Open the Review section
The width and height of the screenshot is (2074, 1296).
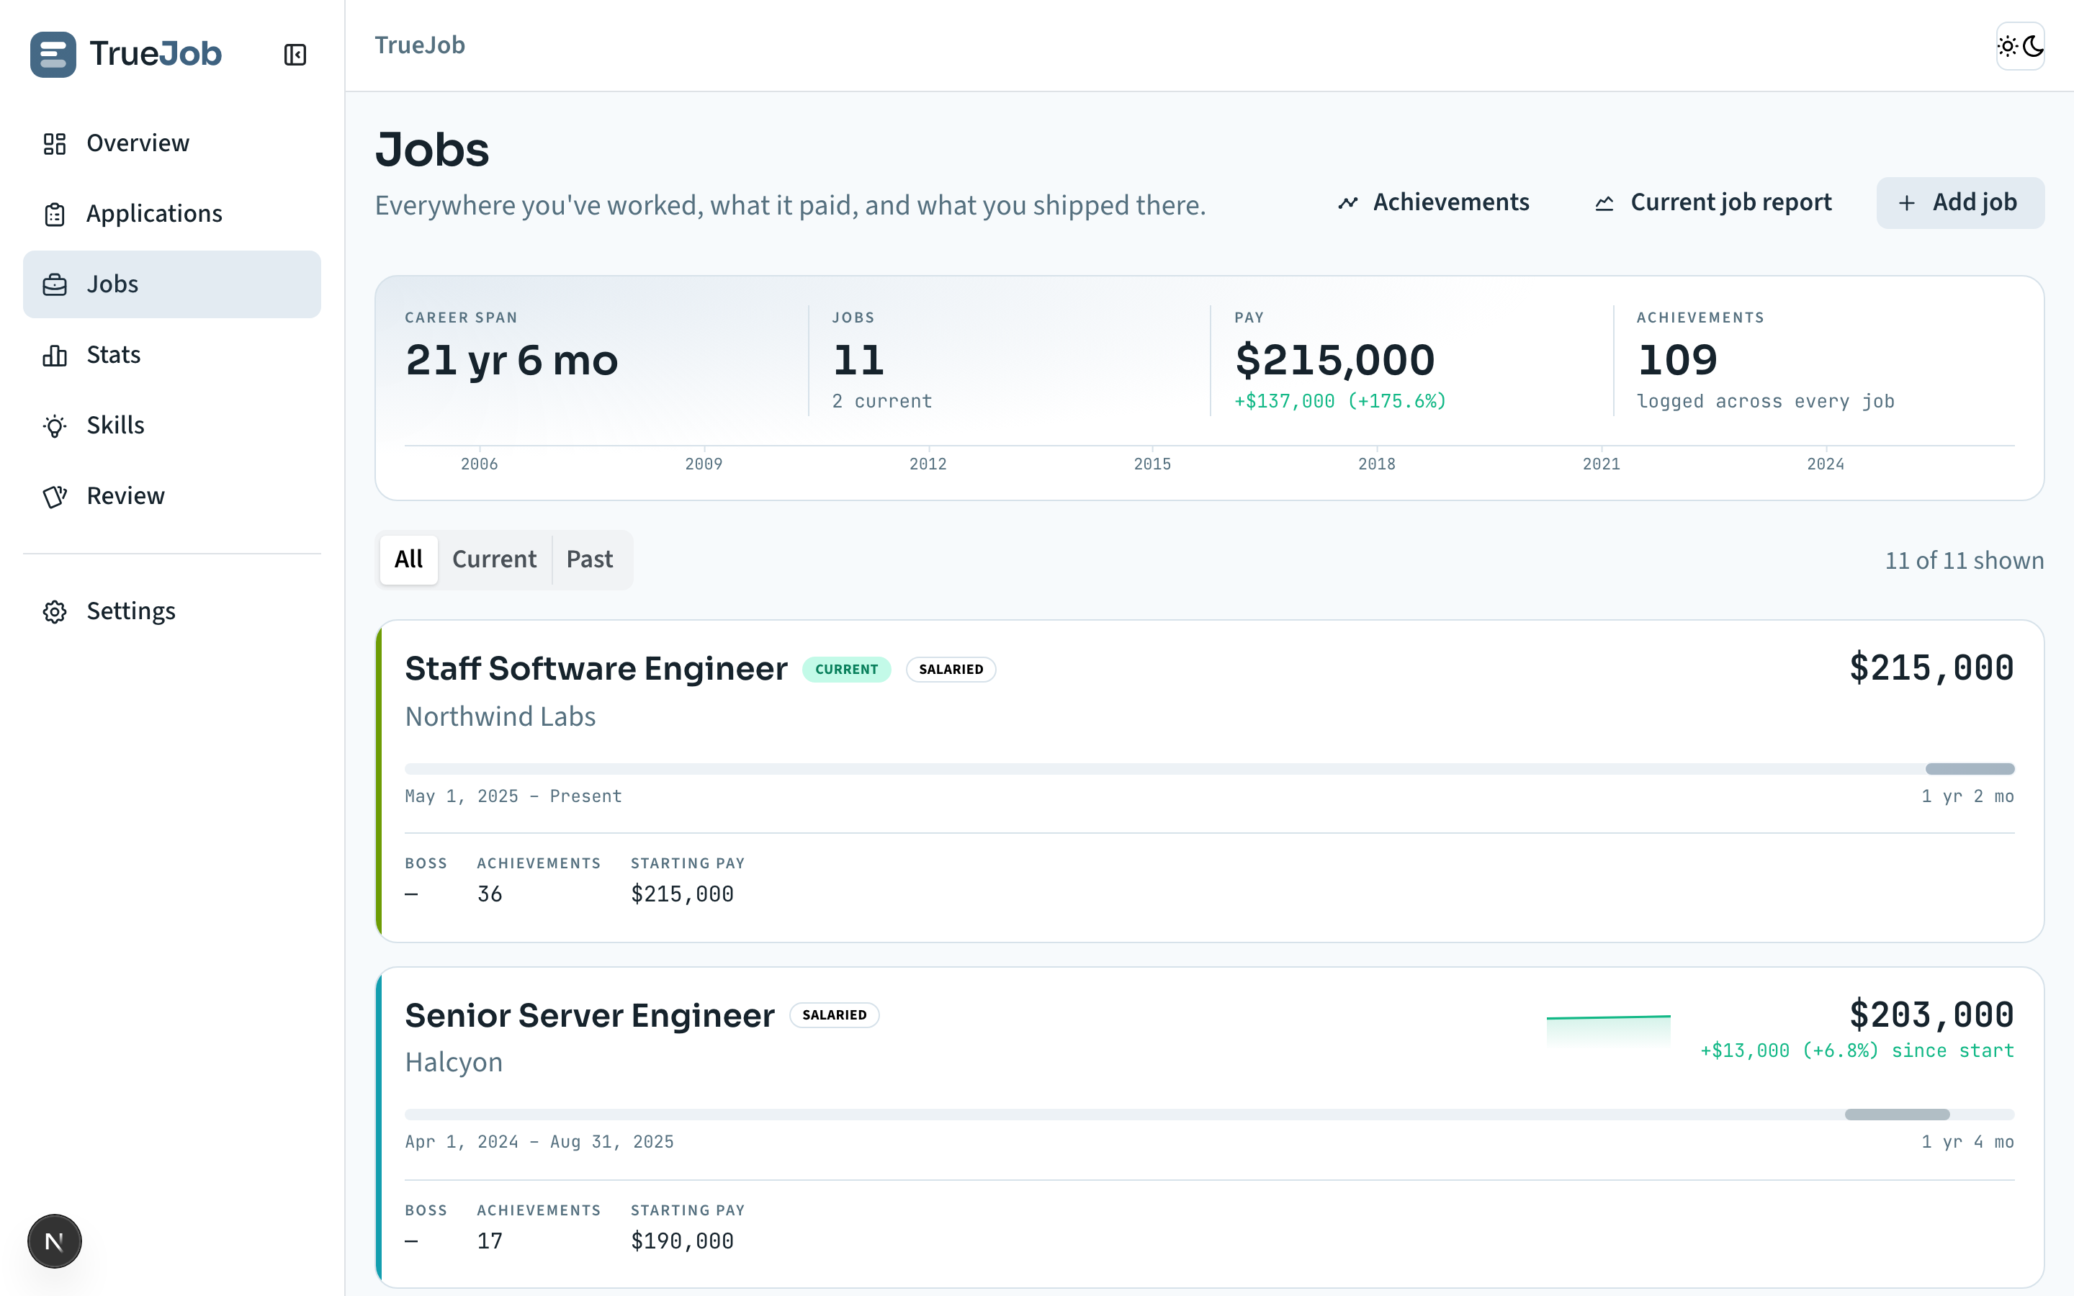click(171, 496)
